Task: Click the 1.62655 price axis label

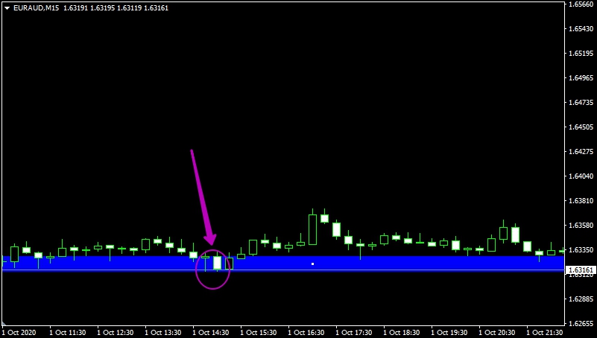Action: coord(579,324)
